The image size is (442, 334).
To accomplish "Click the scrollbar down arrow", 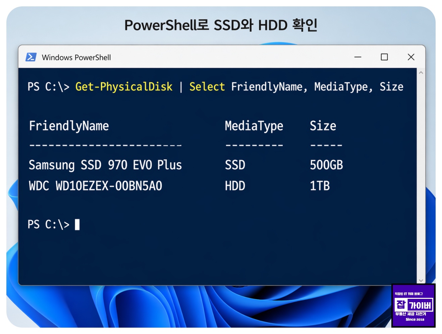I will (421, 280).
